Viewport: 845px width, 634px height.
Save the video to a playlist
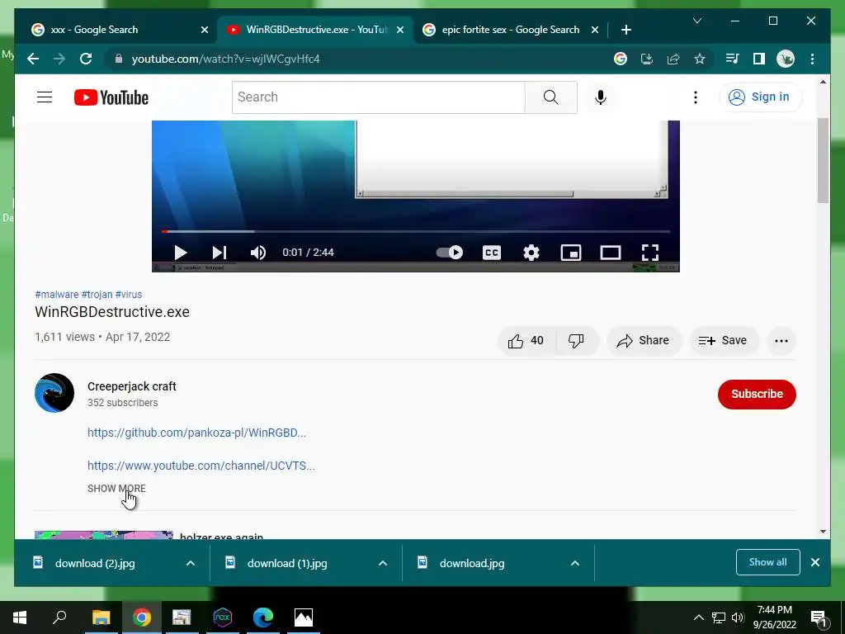pyautogui.click(x=723, y=341)
